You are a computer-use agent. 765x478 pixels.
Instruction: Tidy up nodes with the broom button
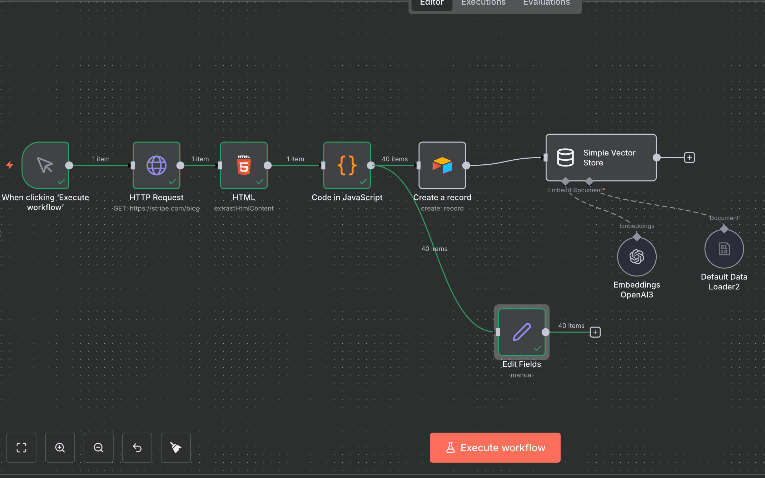pos(175,448)
